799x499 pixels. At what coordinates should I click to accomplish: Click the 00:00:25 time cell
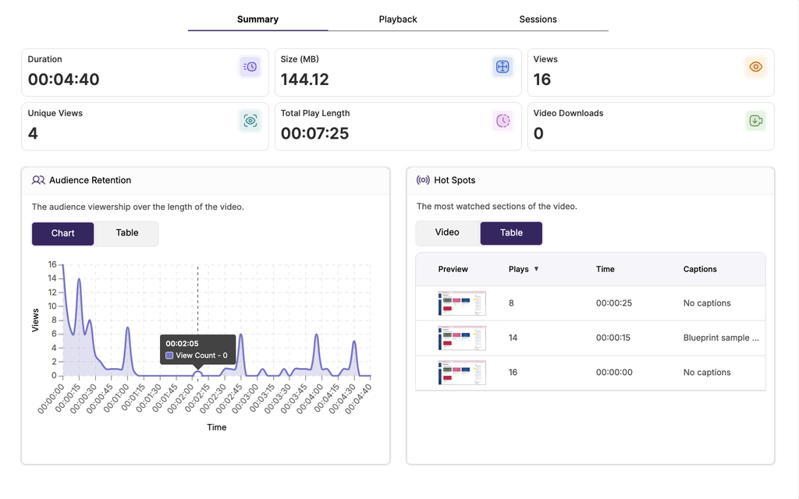pyautogui.click(x=614, y=303)
